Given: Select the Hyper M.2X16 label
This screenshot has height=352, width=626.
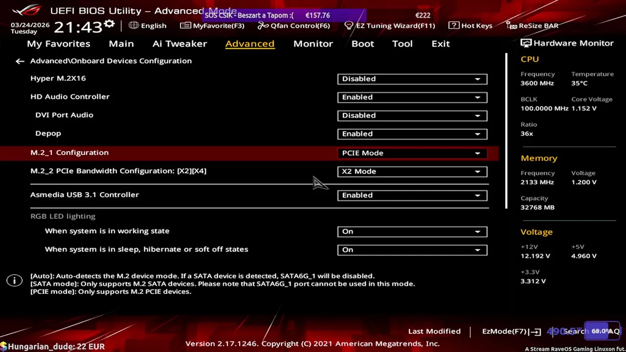Looking at the screenshot, I should 58,78.
